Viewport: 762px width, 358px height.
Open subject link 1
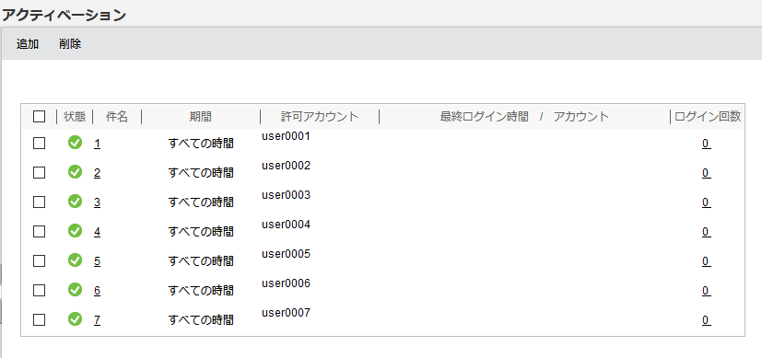[x=97, y=144]
